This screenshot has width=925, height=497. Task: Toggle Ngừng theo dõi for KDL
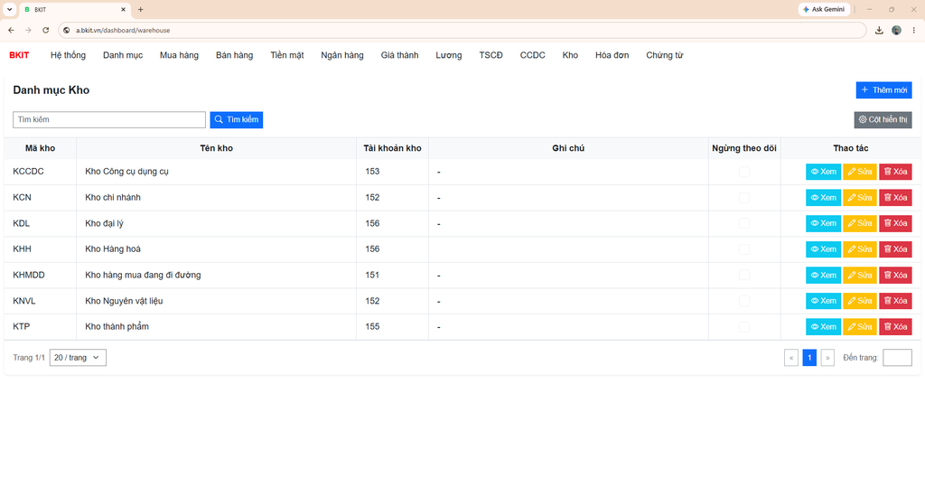(x=744, y=223)
